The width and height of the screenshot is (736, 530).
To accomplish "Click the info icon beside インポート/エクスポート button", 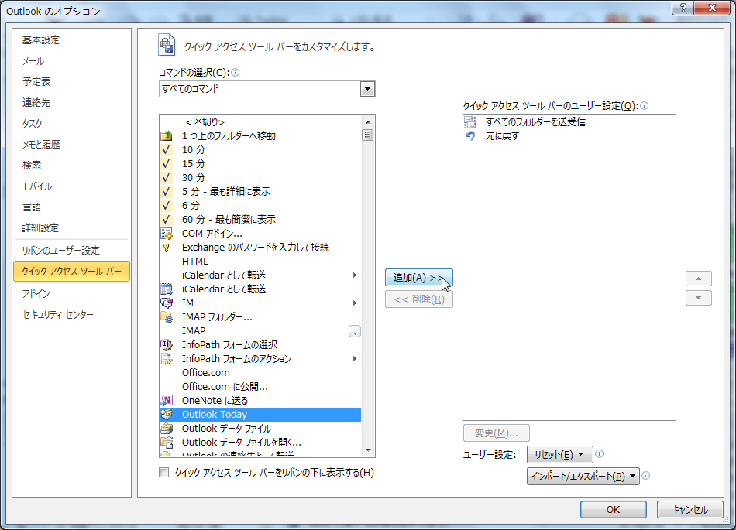I will point(646,476).
